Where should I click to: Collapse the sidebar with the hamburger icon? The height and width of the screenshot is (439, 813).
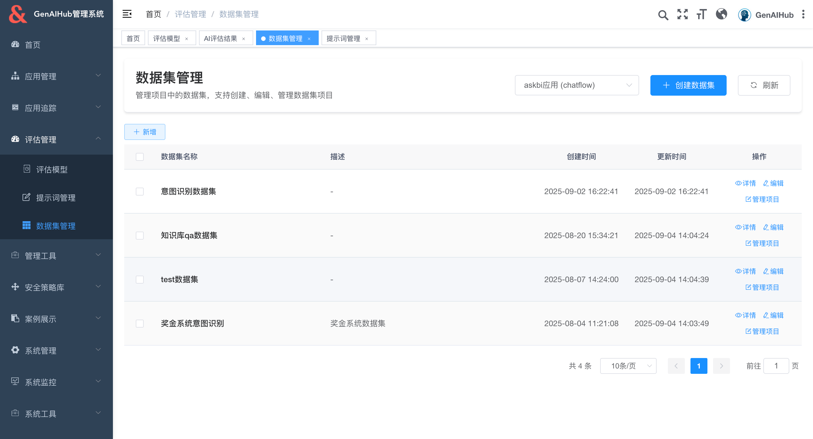tap(127, 14)
